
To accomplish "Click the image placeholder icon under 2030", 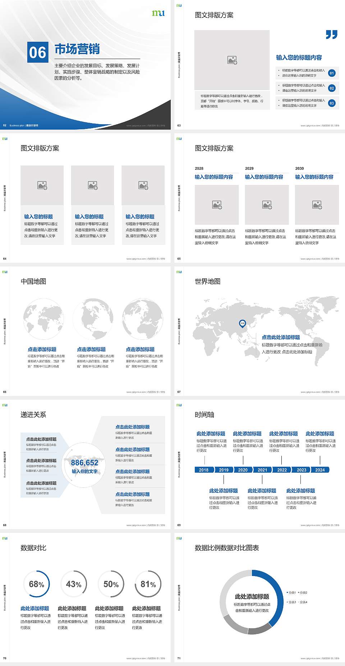I will click(x=317, y=205).
